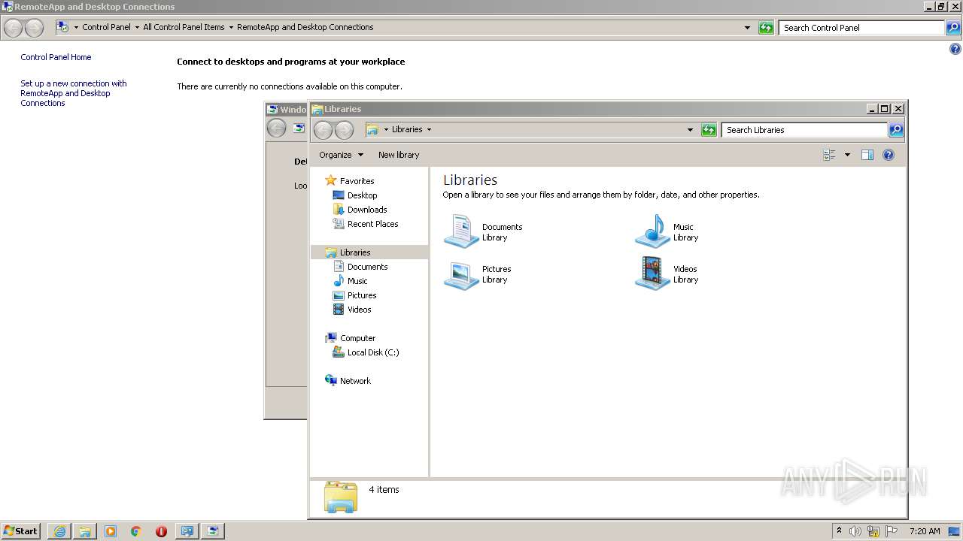The height and width of the screenshot is (541, 963).
Task: Select Recent Places under Favorites
Action: (372, 224)
